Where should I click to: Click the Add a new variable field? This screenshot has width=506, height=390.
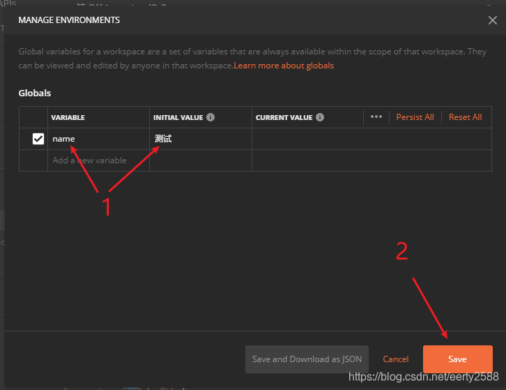(x=98, y=160)
